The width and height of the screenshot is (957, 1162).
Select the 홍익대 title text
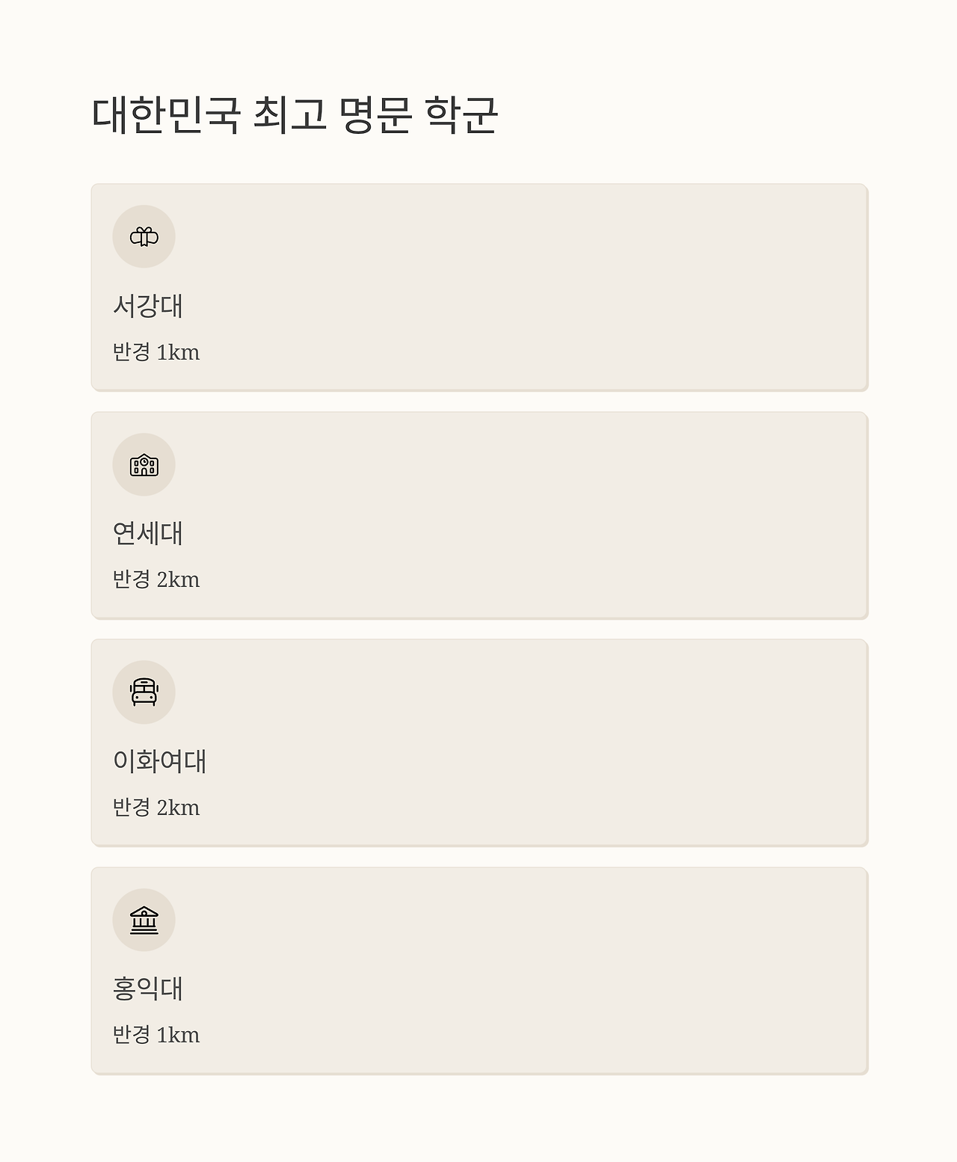point(148,989)
